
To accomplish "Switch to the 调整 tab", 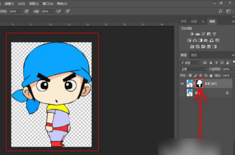I will coord(212,22).
